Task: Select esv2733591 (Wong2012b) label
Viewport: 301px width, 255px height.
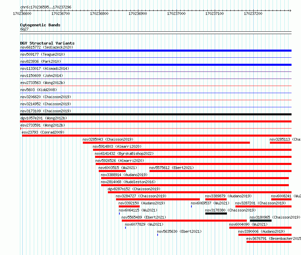Action: 43,125
